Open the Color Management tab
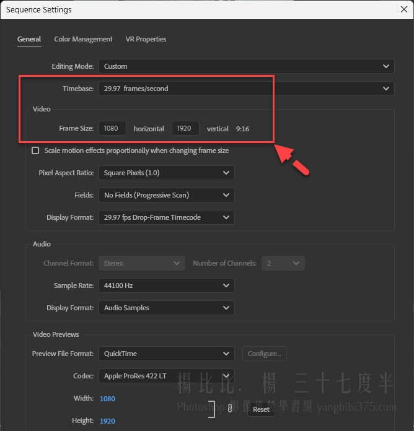 [83, 39]
